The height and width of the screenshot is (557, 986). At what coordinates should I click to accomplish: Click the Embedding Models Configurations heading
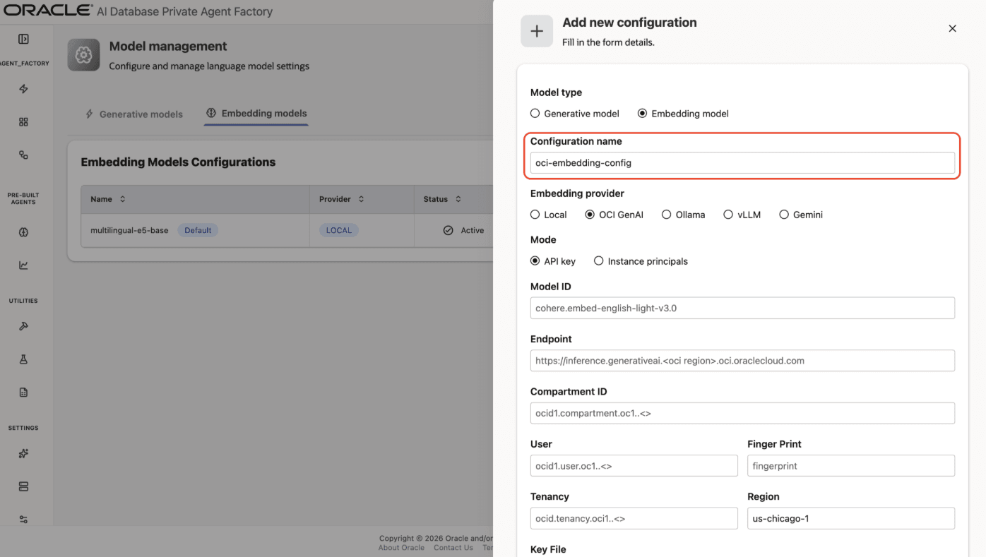[x=178, y=162]
